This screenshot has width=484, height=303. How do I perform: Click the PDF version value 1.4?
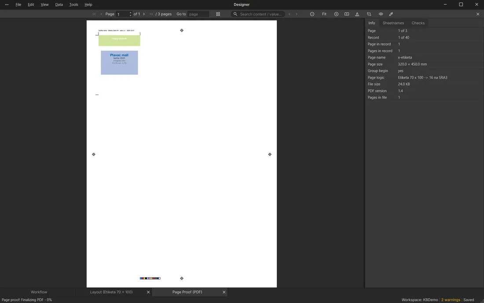tap(400, 91)
